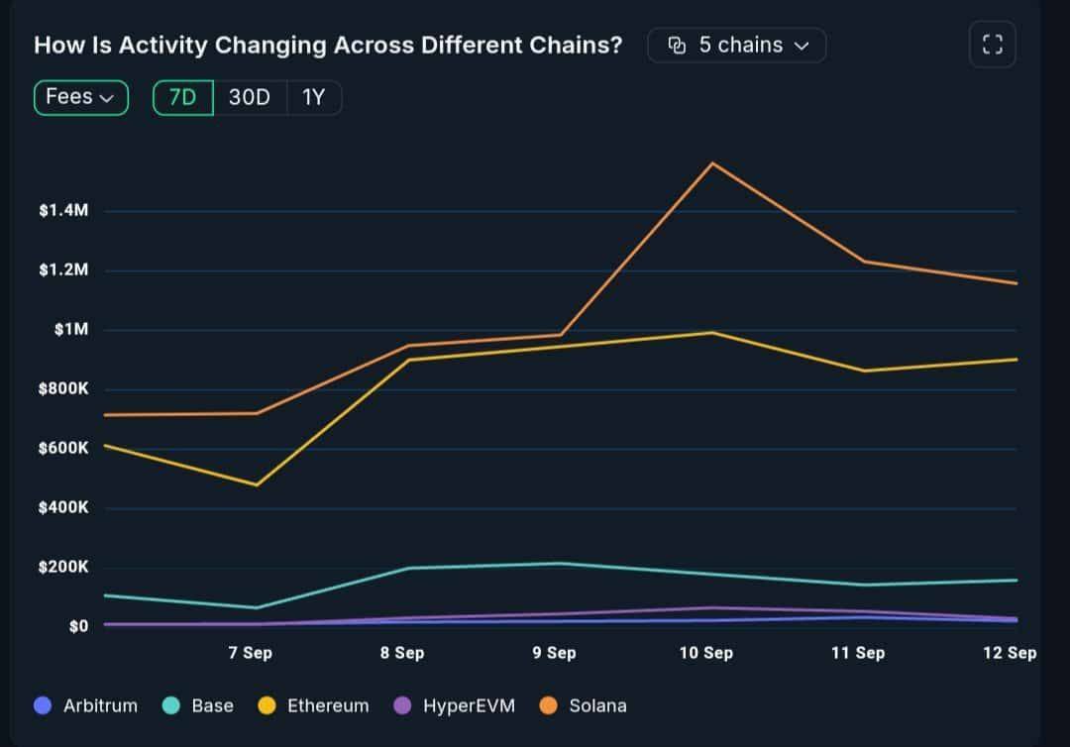Click the chart title text

click(329, 45)
